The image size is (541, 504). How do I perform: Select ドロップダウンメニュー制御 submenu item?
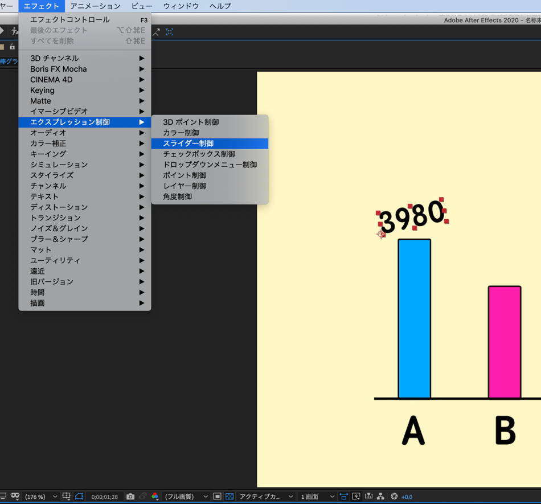click(x=210, y=165)
